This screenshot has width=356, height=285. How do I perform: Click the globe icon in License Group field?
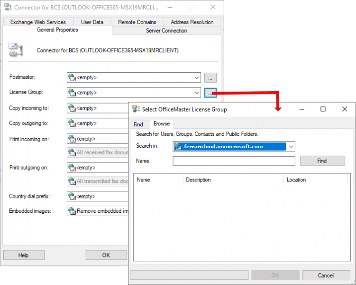pyautogui.click(x=72, y=93)
